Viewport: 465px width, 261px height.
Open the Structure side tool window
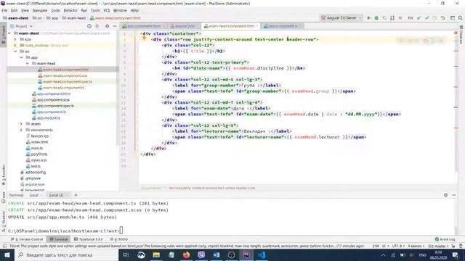pos(3,220)
